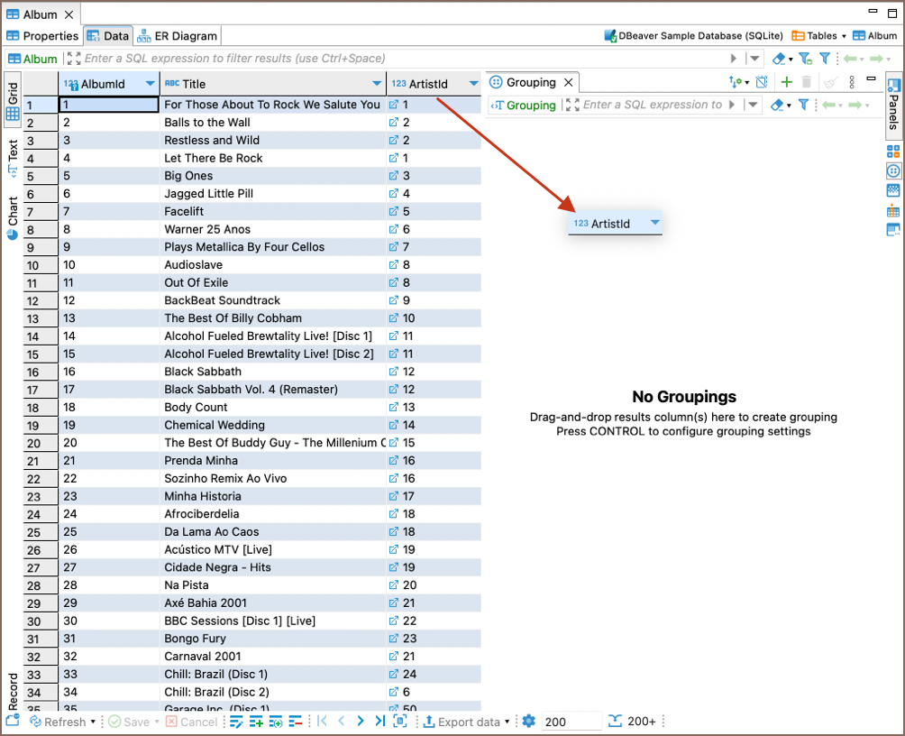Image resolution: width=905 pixels, height=736 pixels.
Task: Click the add row icon in bottom toolbar
Action: [256, 721]
